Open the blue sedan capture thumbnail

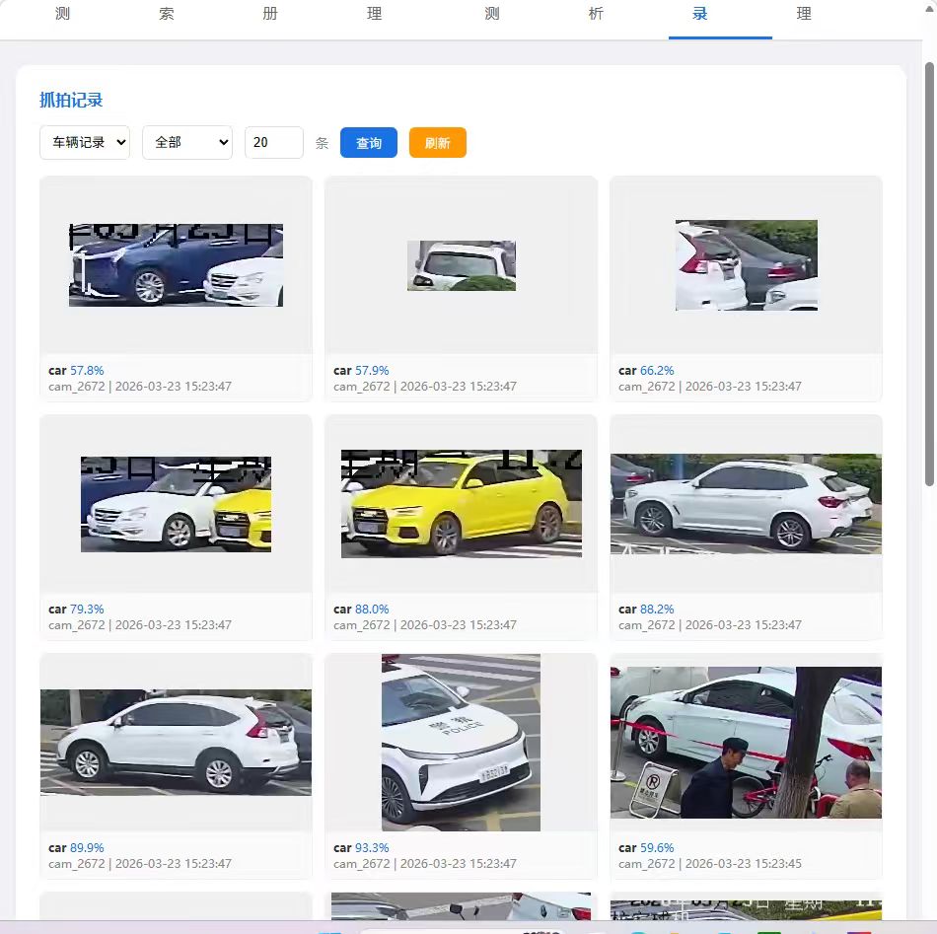[176, 264]
